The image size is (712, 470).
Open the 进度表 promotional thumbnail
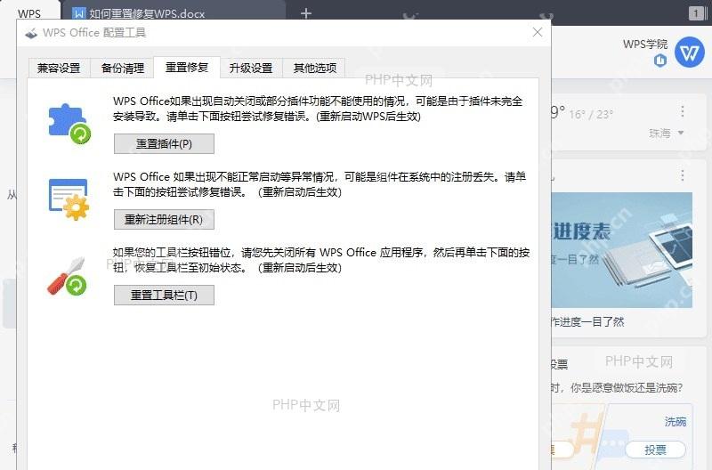click(622, 250)
